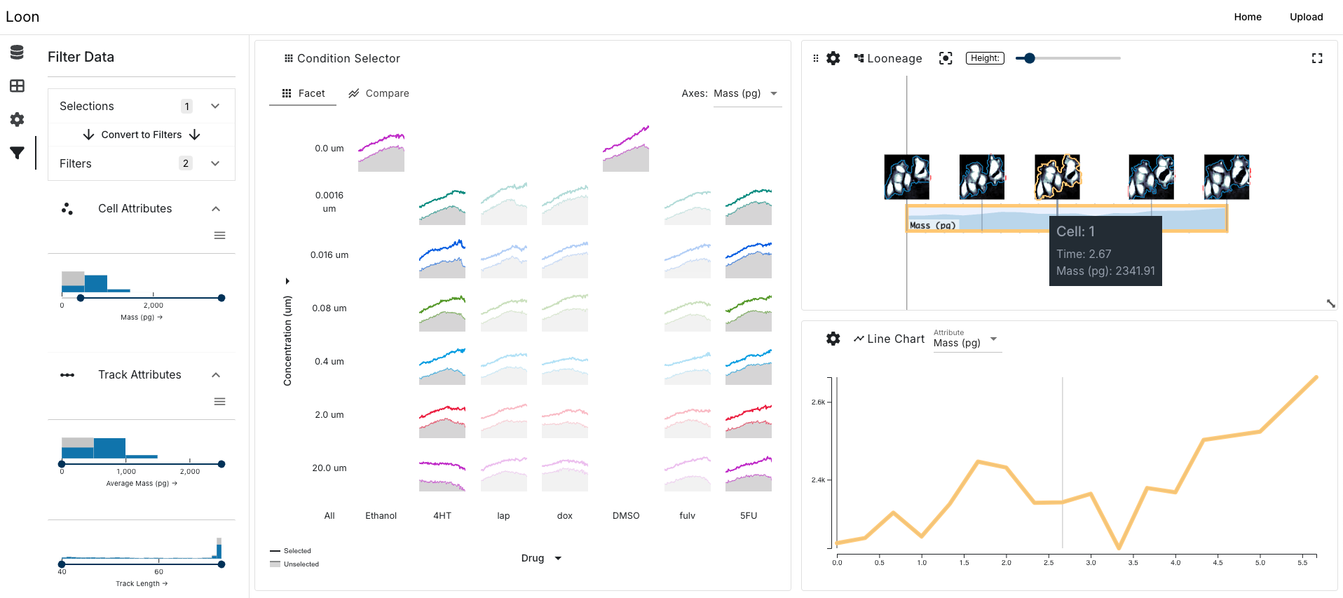Expand the Filters section chevron

[215, 163]
